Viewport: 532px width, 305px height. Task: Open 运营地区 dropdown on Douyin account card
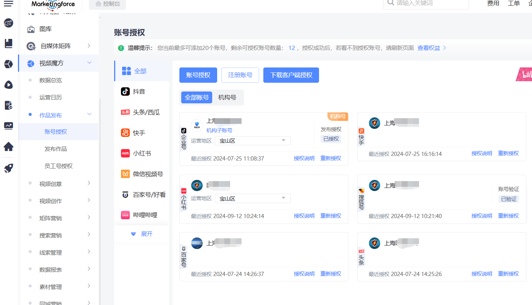253,141
